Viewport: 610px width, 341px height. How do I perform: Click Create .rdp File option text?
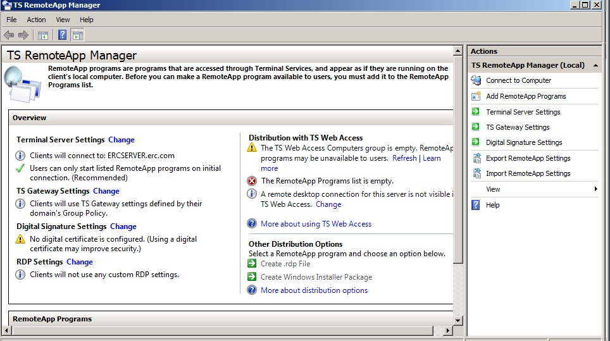tap(285, 264)
